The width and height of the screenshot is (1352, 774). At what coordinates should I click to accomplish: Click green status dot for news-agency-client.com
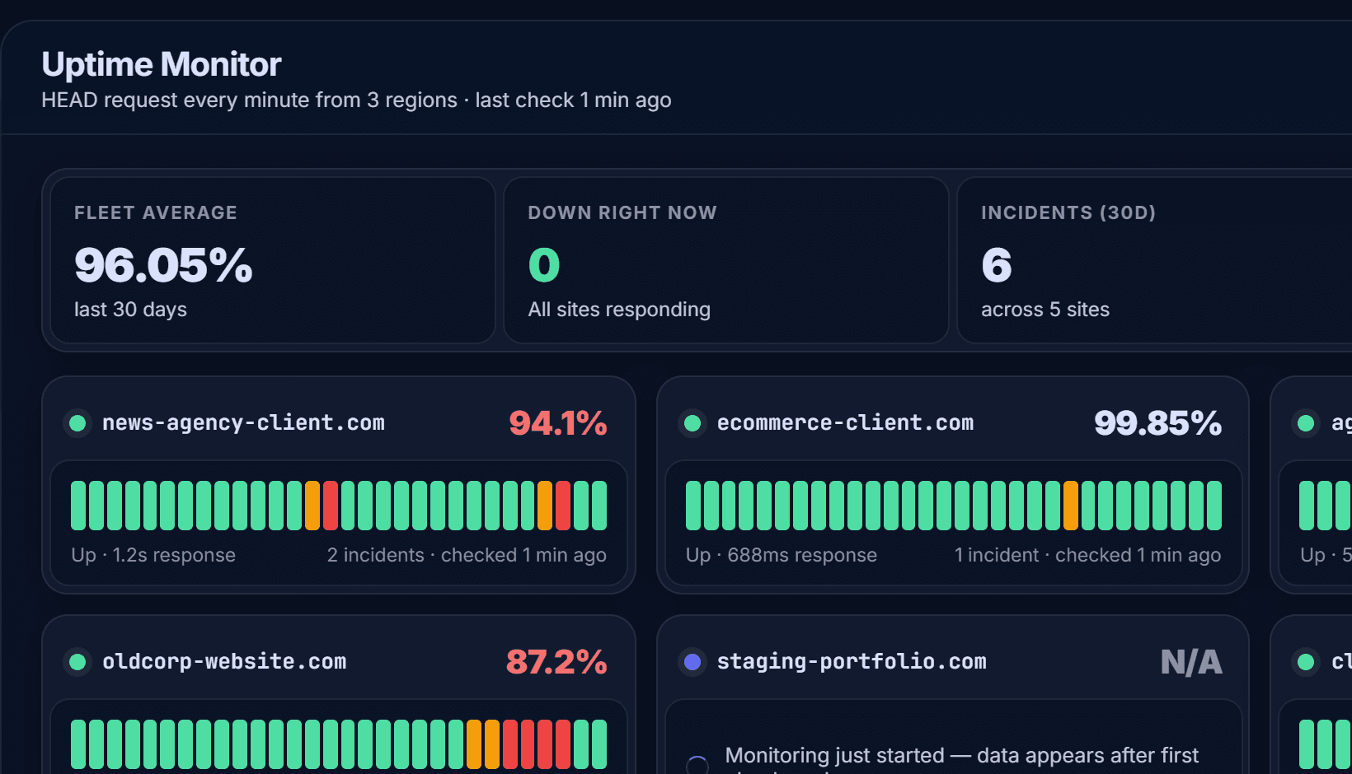coord(78,423)
